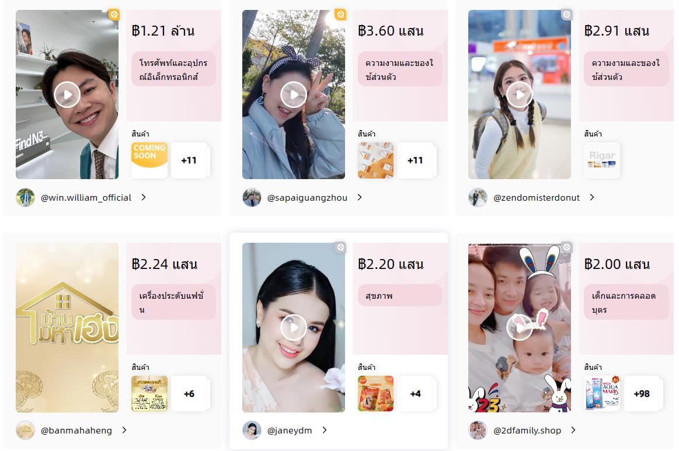Open the @janeydm profile link

pos(290,431)
